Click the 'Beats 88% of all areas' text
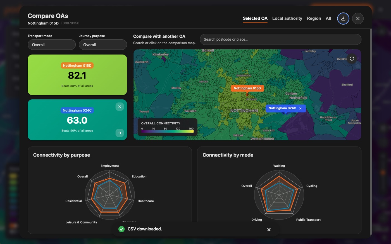The height and width of the screenshot is (244, 391). tap(77, 86)
